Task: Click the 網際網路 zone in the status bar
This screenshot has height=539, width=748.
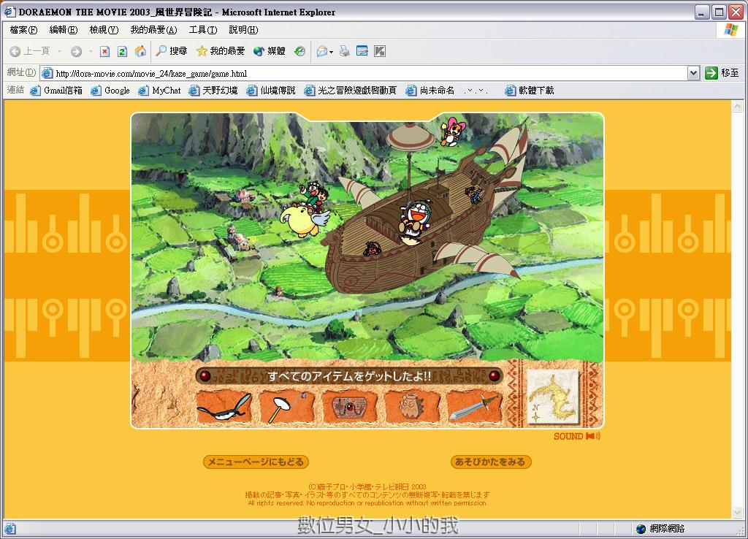Action: point(660,529)
